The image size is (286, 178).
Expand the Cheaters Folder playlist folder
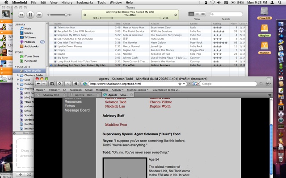point(18,75)
